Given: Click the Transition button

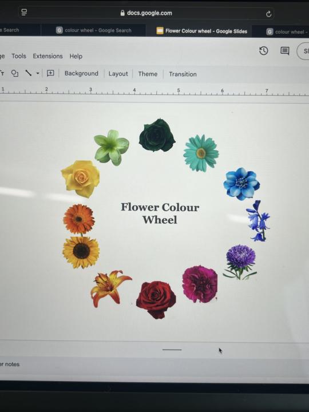Looking at the screenshot, I should [x=183, y=74].
